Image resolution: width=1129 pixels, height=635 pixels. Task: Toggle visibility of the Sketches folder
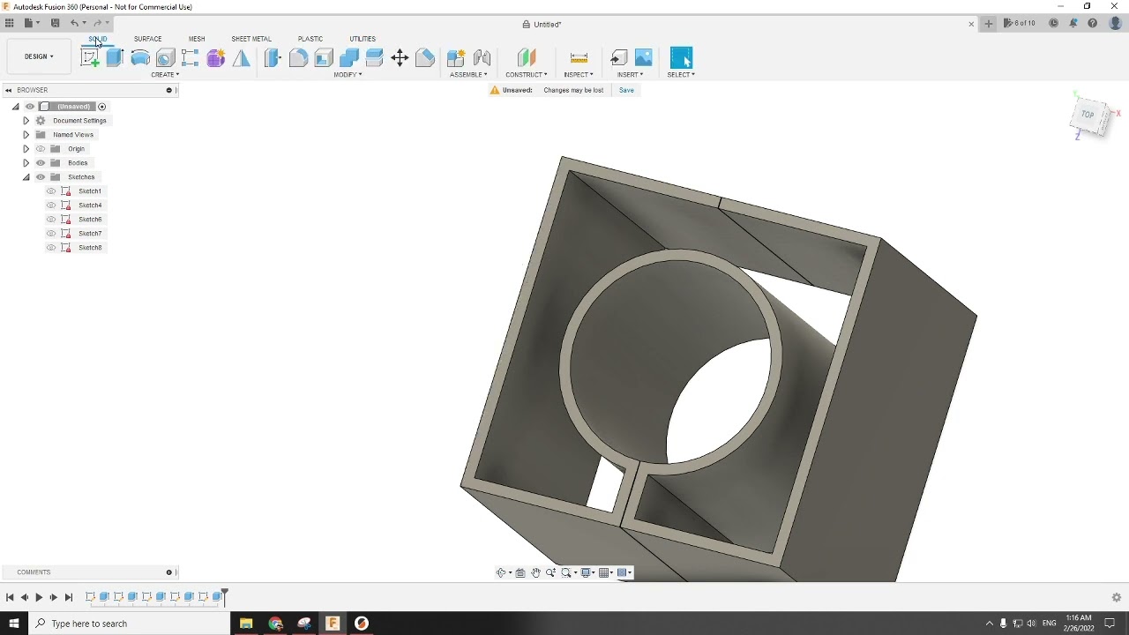pos(41,177)
